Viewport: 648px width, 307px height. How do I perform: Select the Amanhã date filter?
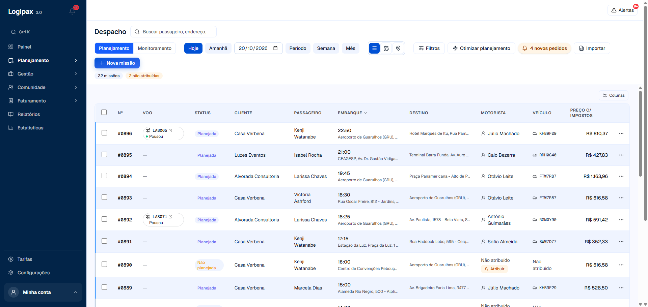click(218, 48)
